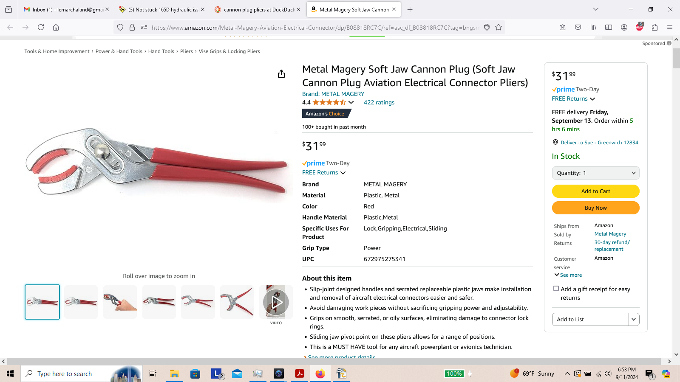Open the Firefox home page icon

tap(56, 27)
